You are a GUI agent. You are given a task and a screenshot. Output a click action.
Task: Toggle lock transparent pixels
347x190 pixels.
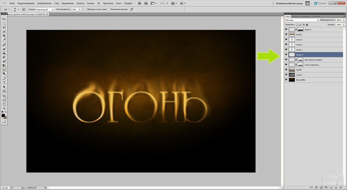[297, 25]
